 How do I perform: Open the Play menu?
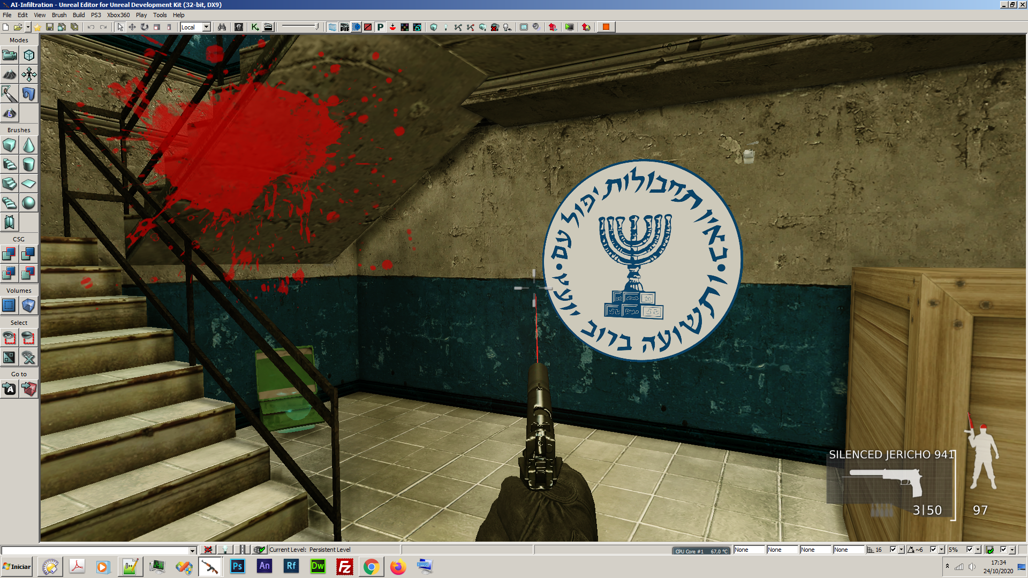click(141, 15)
